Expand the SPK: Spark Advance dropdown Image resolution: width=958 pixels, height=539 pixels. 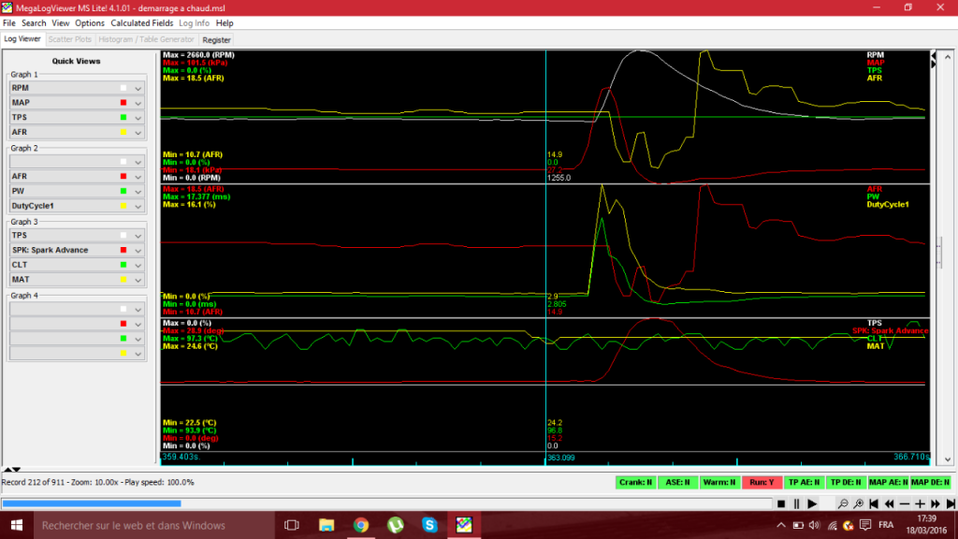138,250
